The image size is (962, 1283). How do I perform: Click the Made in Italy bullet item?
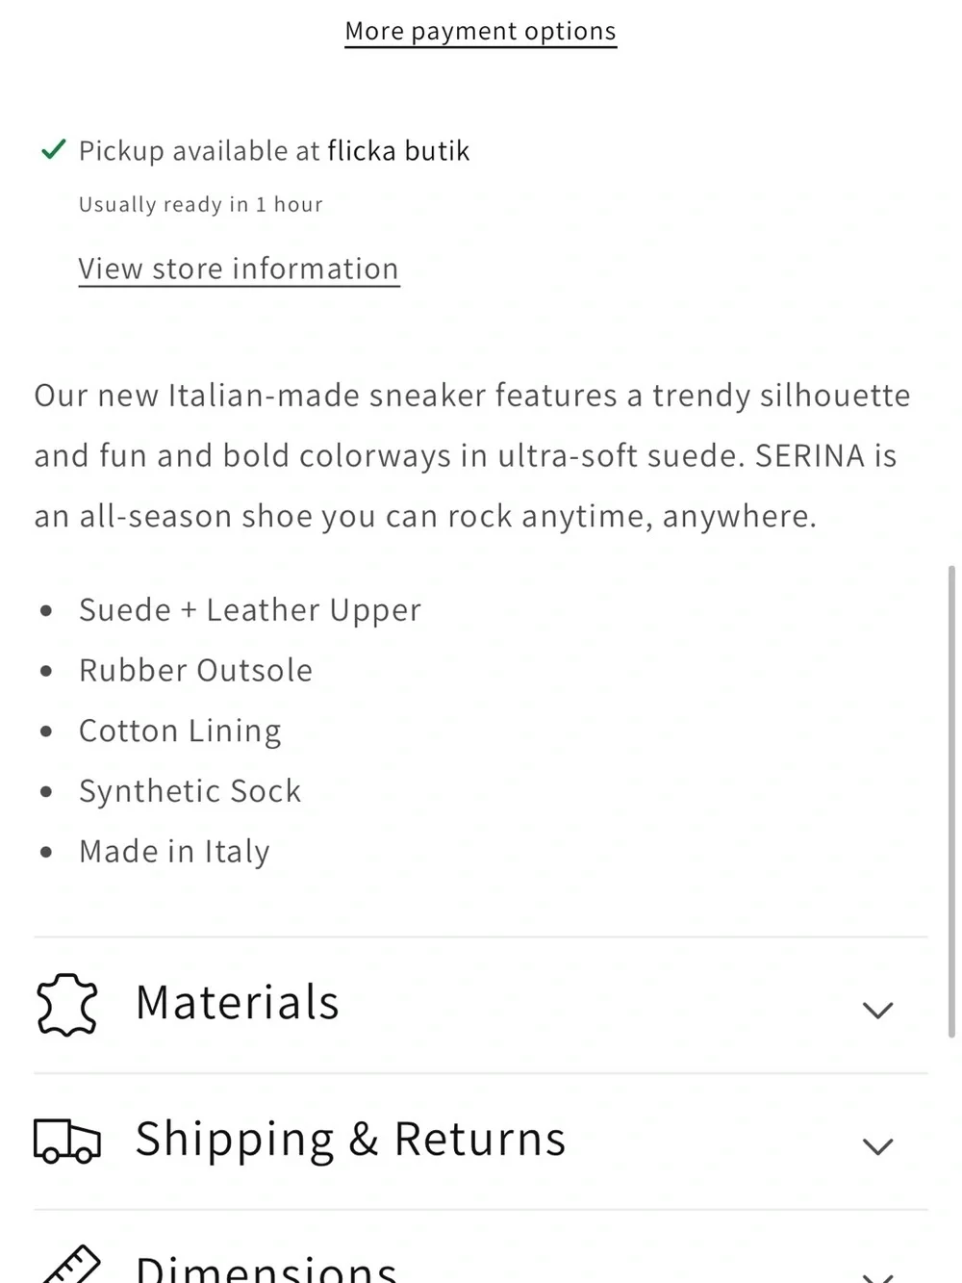click(x=174, y=852)
